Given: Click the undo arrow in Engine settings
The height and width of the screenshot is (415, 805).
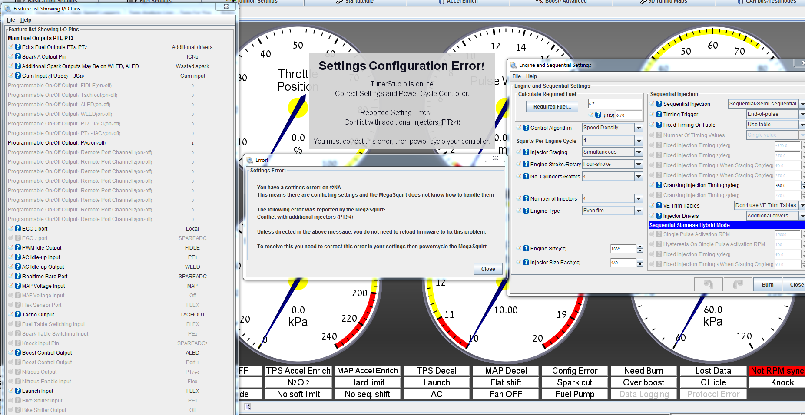Looking at the screenshot, I should [x=708, y=284].
